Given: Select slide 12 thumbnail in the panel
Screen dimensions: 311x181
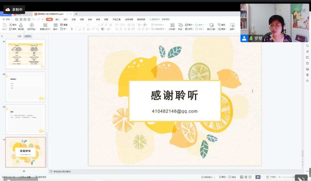Looking at the screenshot, I should 26,87.
